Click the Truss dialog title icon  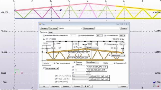40,24
